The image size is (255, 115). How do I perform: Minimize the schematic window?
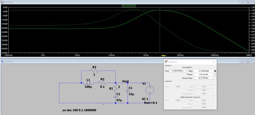point(242,61)
